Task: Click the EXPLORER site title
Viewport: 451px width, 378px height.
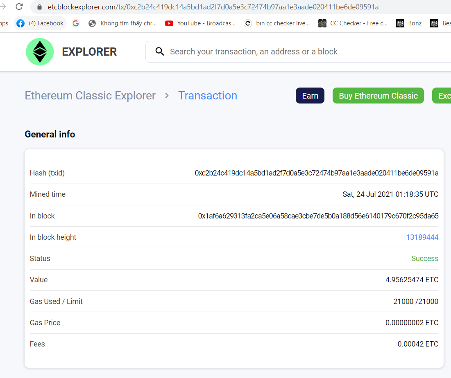Action: tap(89, 52)
